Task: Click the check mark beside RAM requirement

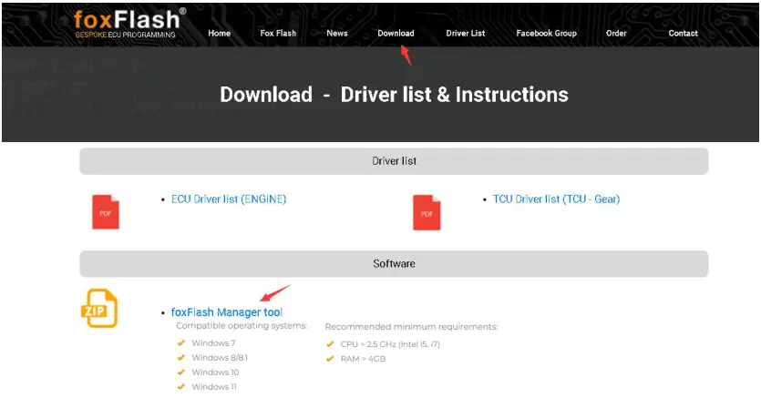Action: tap(330, 359)
